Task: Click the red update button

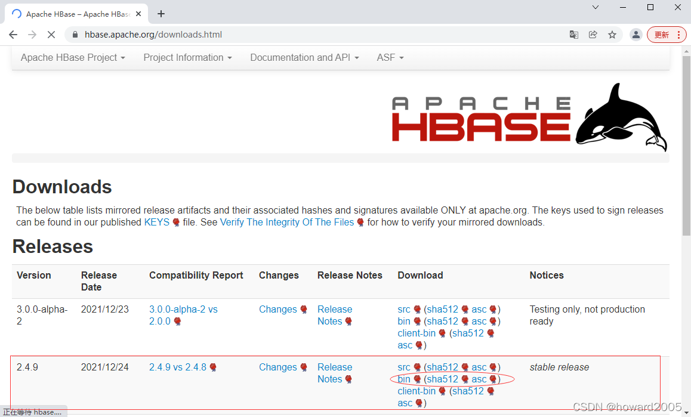Action: [667, 35]
